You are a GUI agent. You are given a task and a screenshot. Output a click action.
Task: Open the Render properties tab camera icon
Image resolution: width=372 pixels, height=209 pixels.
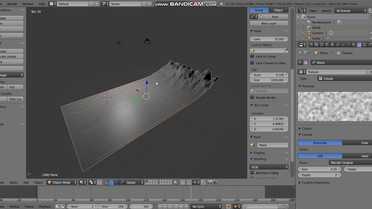click(311, 45)
